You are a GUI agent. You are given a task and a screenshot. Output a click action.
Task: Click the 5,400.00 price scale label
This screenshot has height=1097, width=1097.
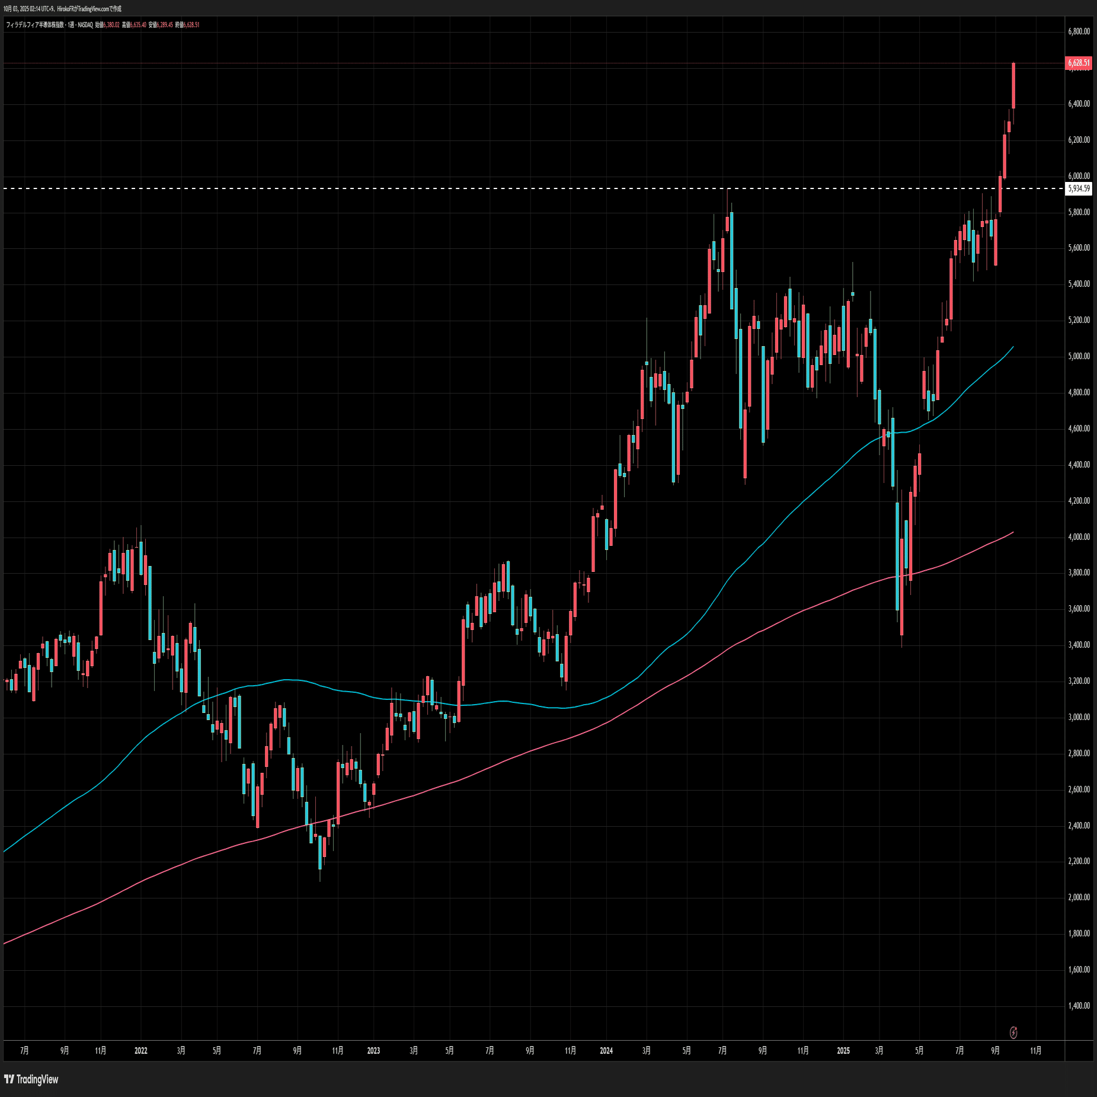pyautogui.click(x=1079, y=284)
